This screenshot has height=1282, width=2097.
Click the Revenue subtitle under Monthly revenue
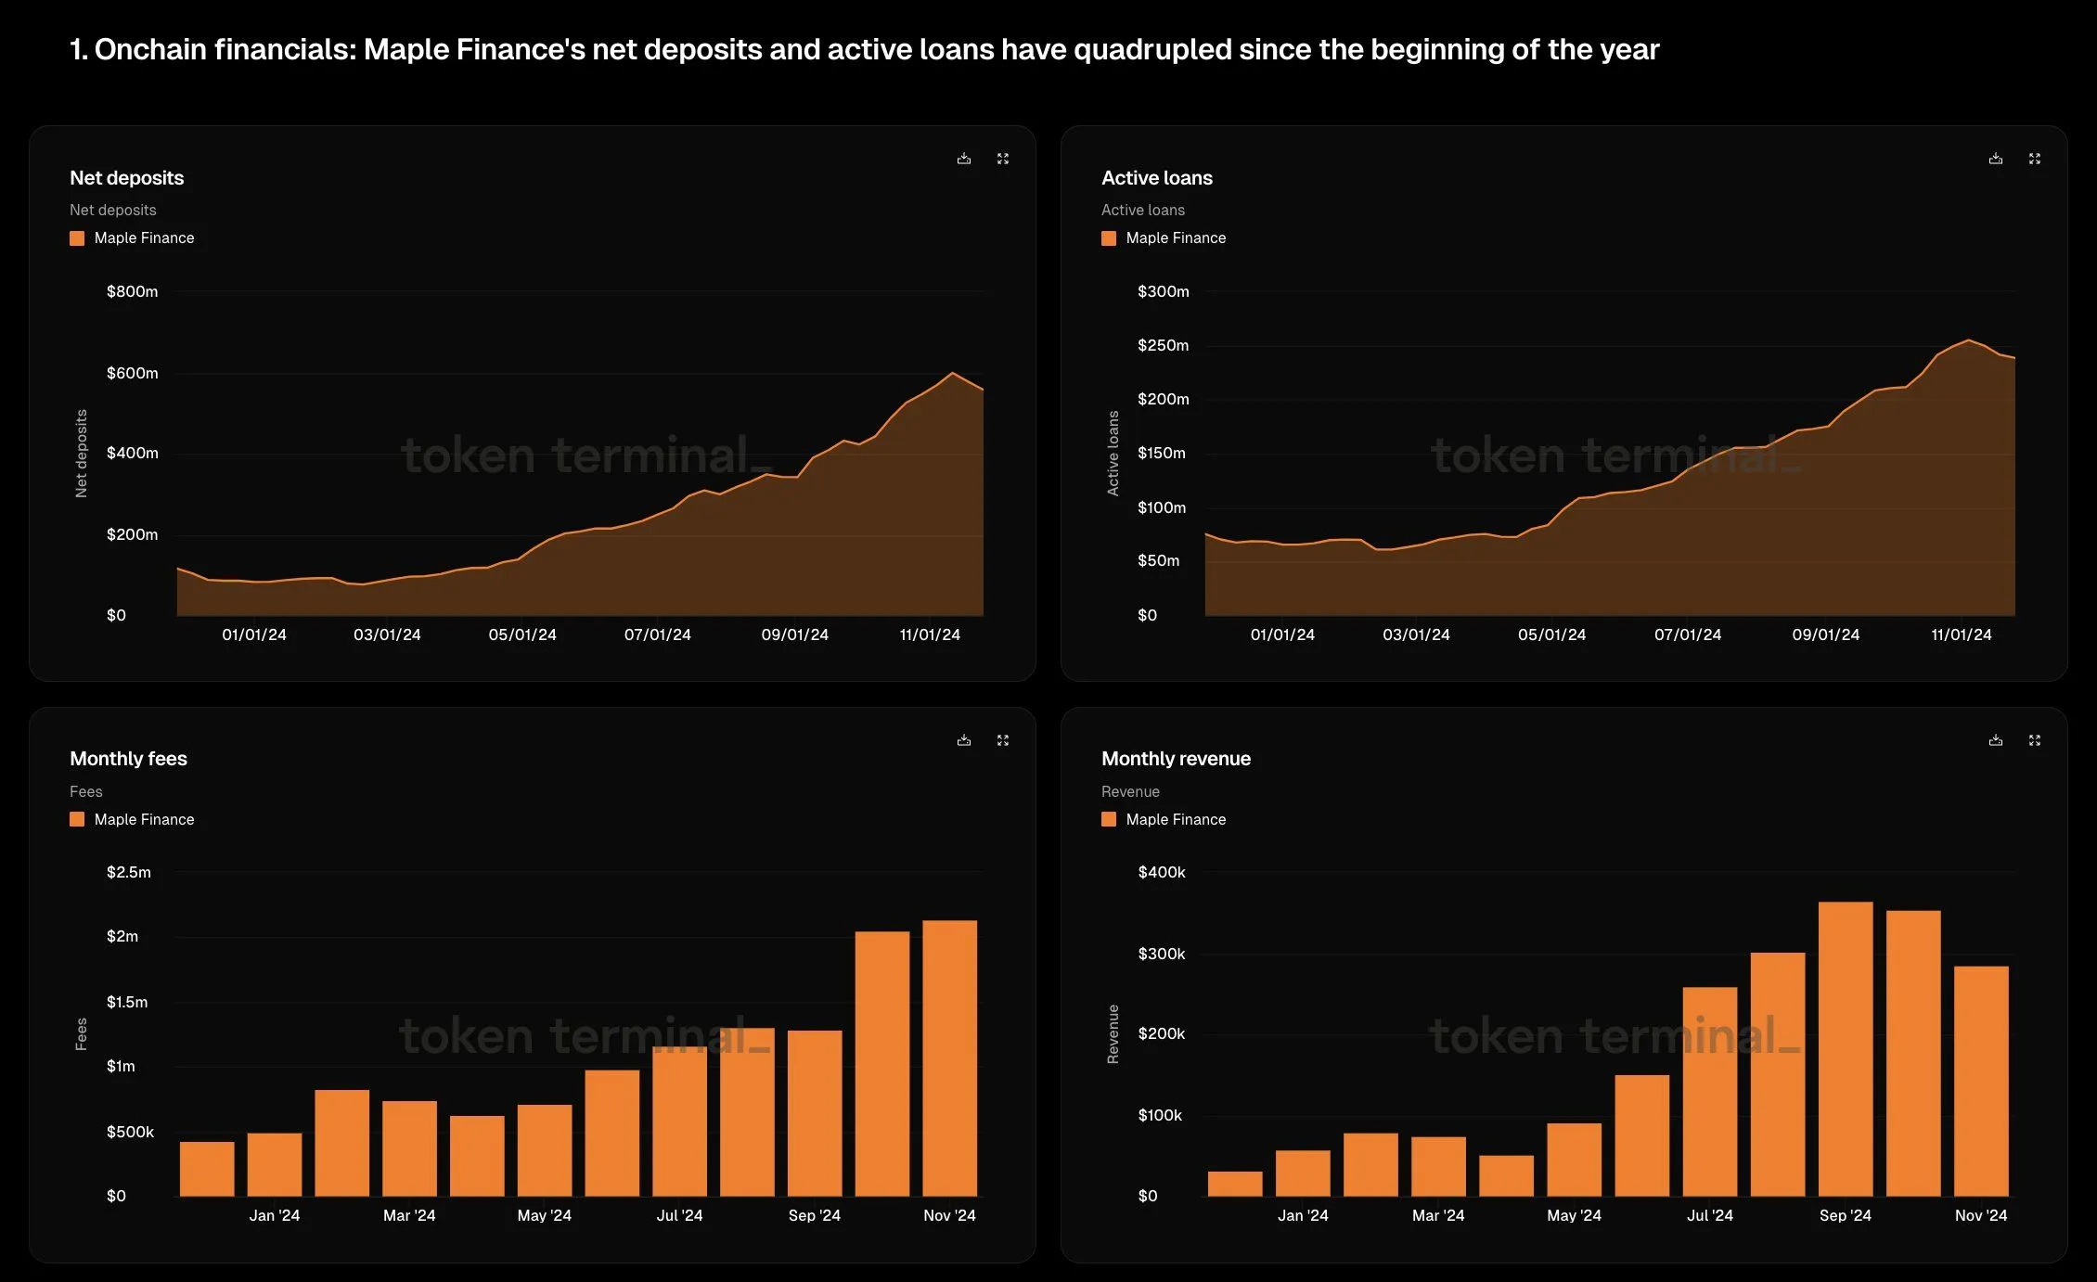click(x=1130, y=791)
